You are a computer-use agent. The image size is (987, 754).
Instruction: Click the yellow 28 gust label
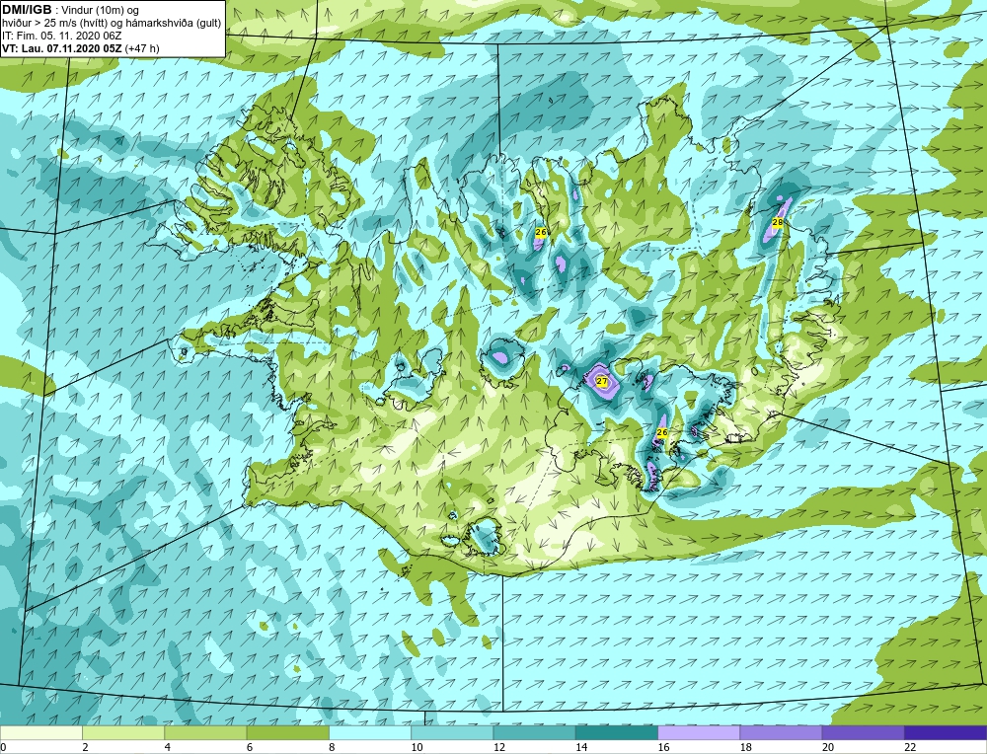[778, 222]
